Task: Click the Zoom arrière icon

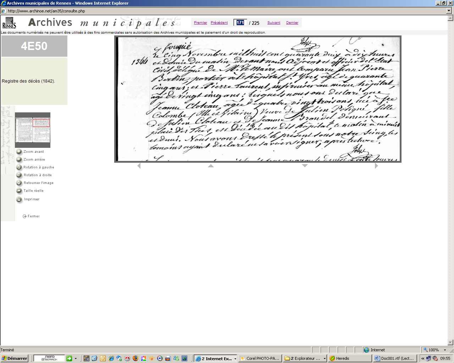Action: coord(19,160)
